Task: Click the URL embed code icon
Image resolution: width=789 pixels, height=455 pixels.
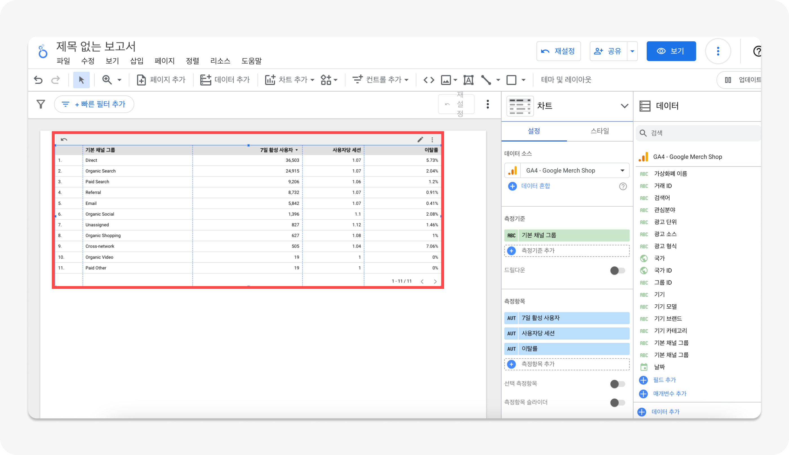Action: click(429, 80)
